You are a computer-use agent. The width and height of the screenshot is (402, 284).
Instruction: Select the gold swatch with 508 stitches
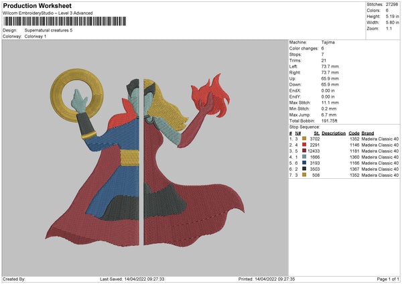click(305, 175)
